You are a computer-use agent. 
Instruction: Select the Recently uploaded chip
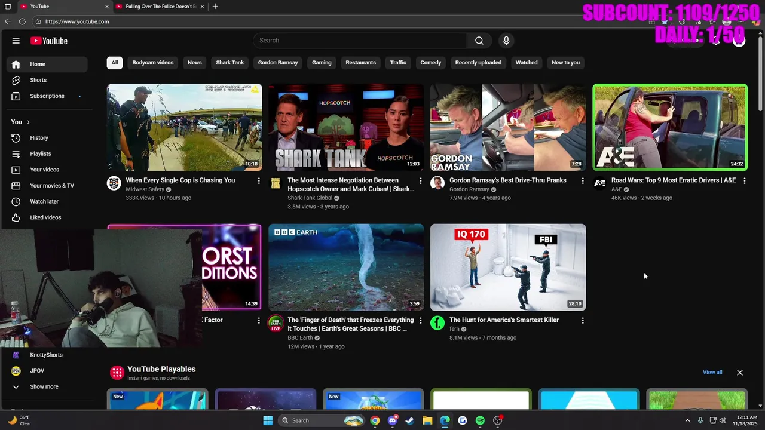point(478,63)
